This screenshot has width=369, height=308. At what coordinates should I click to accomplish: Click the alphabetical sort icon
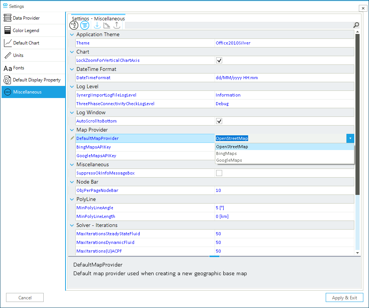click(74, 25)
